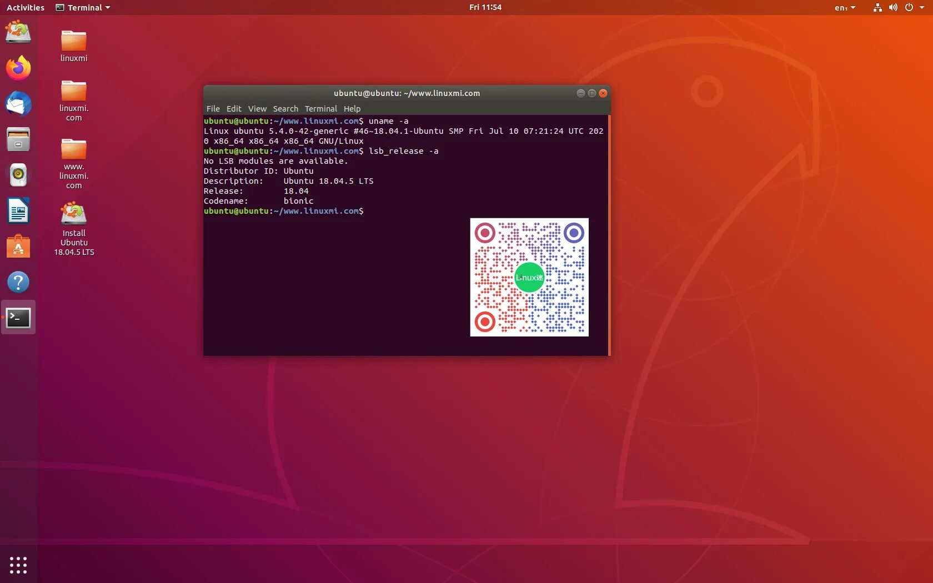Viewport: 933px width, 583px height.
Task: Open the power icon in top bar
Action: [x=909, y=7]
